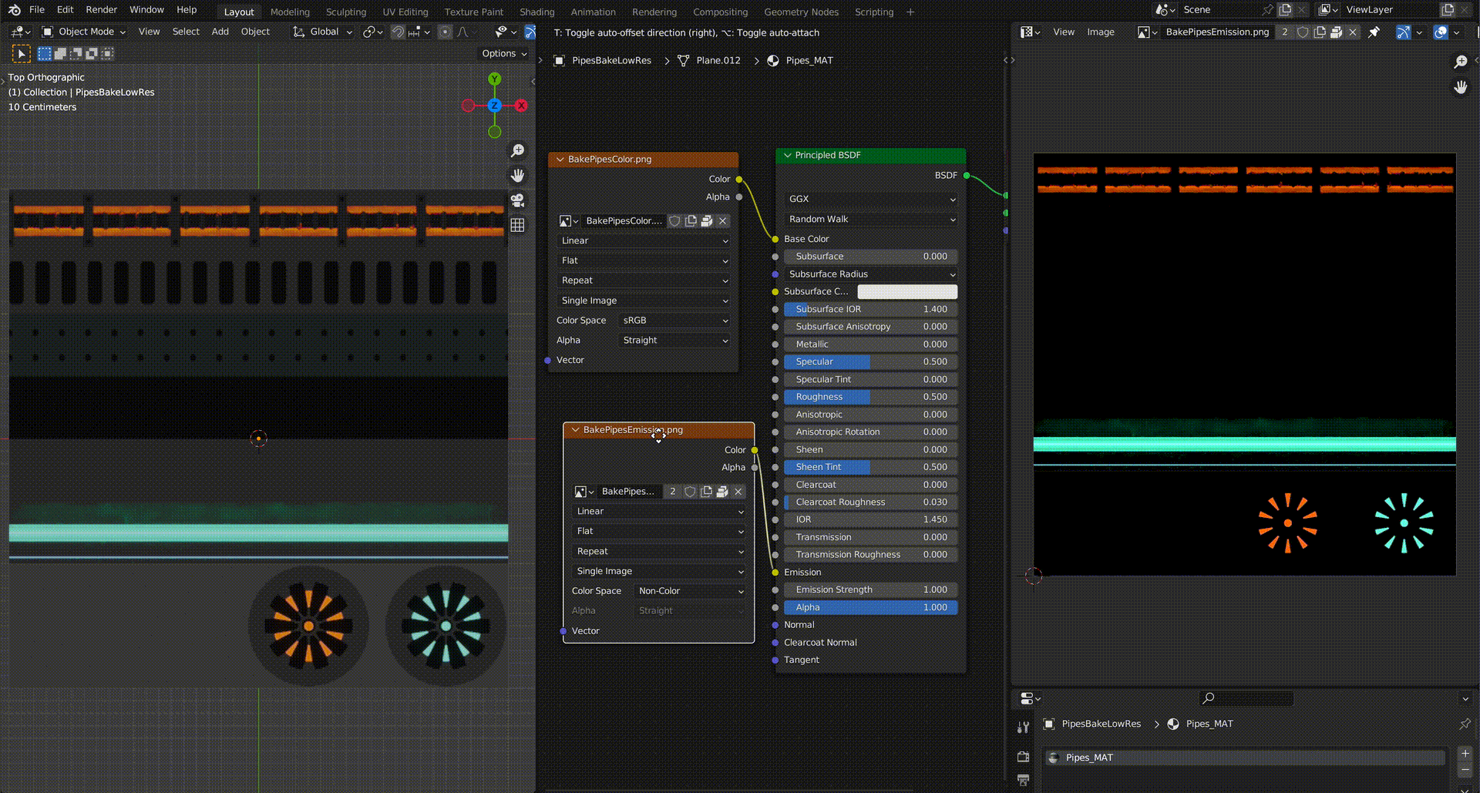The height and width of the screenshot is (793, 1480).
Task: Open the GGX distribution dropdown
Action: coord(870,199)
